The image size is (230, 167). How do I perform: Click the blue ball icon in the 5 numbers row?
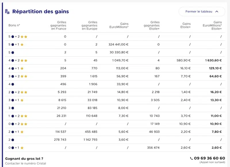click(13, 53)
